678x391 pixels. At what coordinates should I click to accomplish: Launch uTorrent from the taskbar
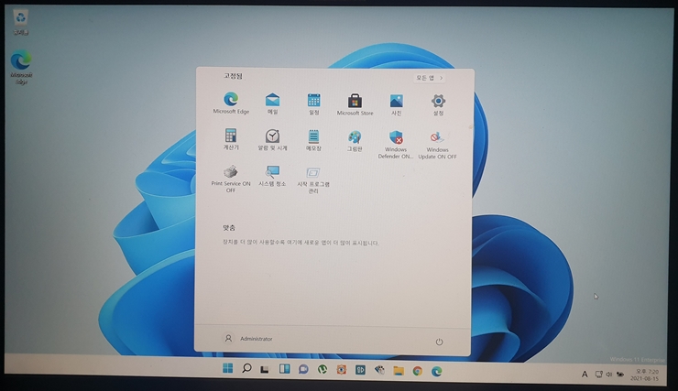(x=323, y=369)
